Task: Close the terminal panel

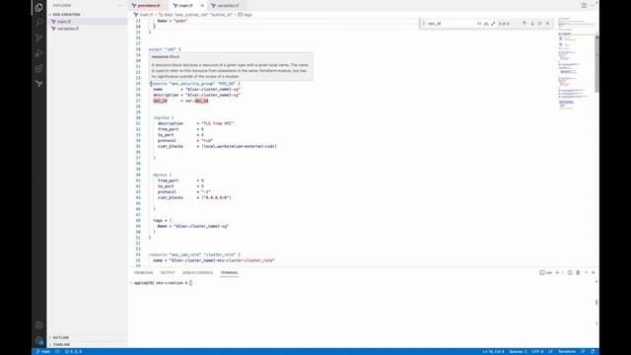Action: (594, 272)
